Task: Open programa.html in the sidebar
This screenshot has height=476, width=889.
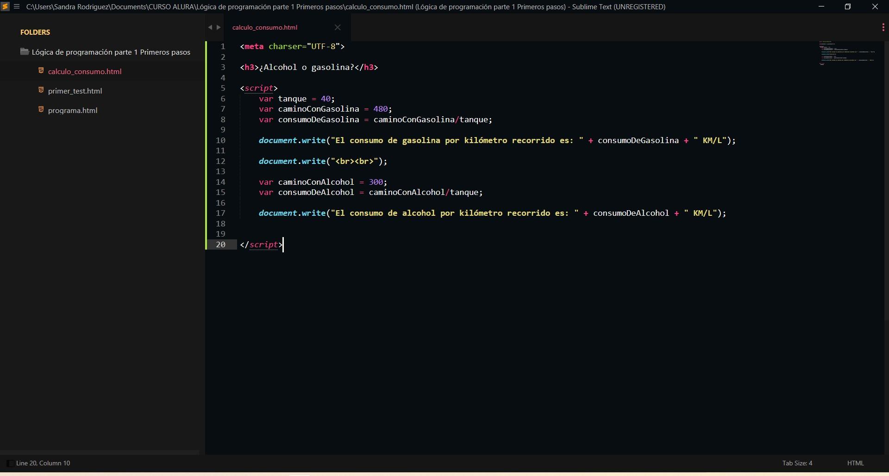Action: click(x=73, y=110)
